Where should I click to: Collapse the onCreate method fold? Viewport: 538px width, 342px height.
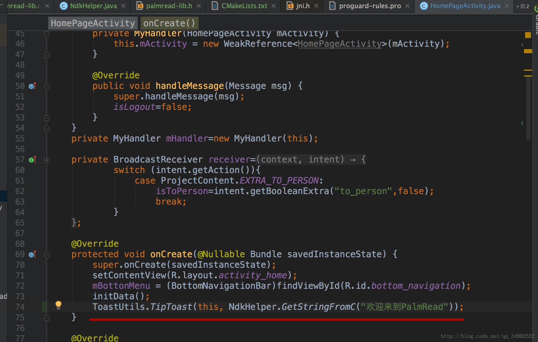point(47,255)
